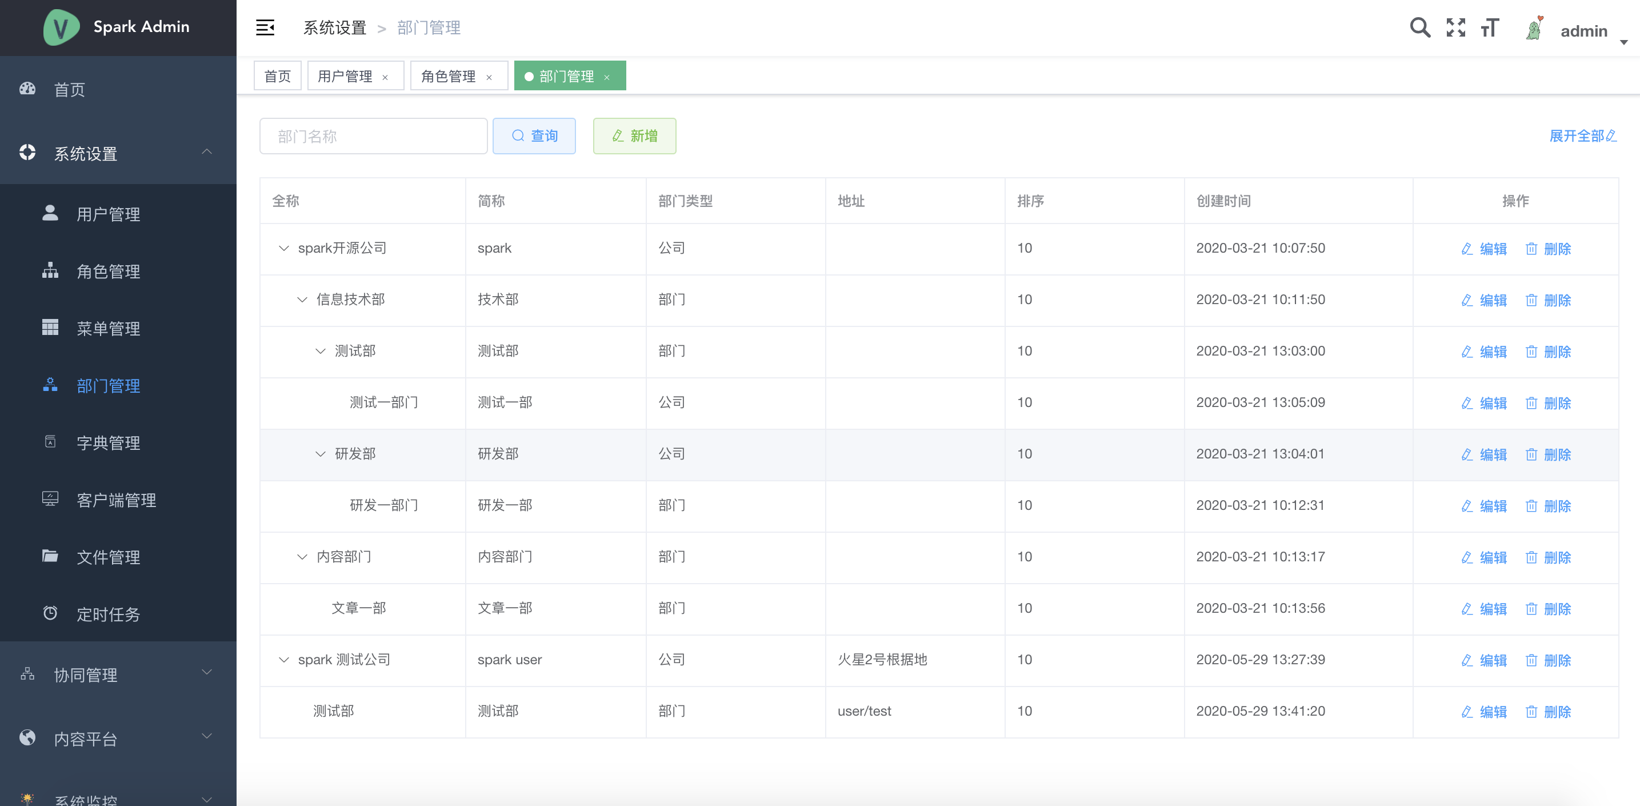Collapse the sidebar with hamburger icon
The width and height of the screenshot is (1640, 806).
(x=265, y=27)
